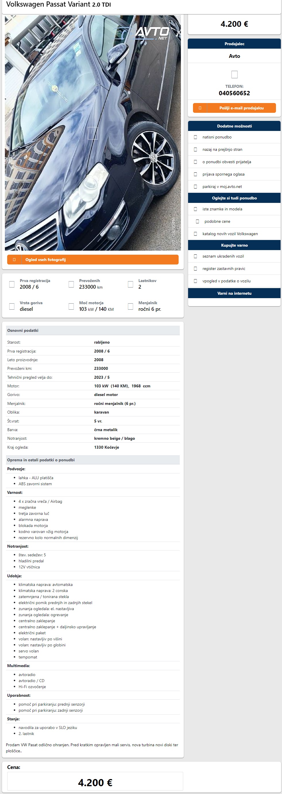Click the Varni na internetu header
This screenshot has width=282, height=794.
click(x=234, y=293)
